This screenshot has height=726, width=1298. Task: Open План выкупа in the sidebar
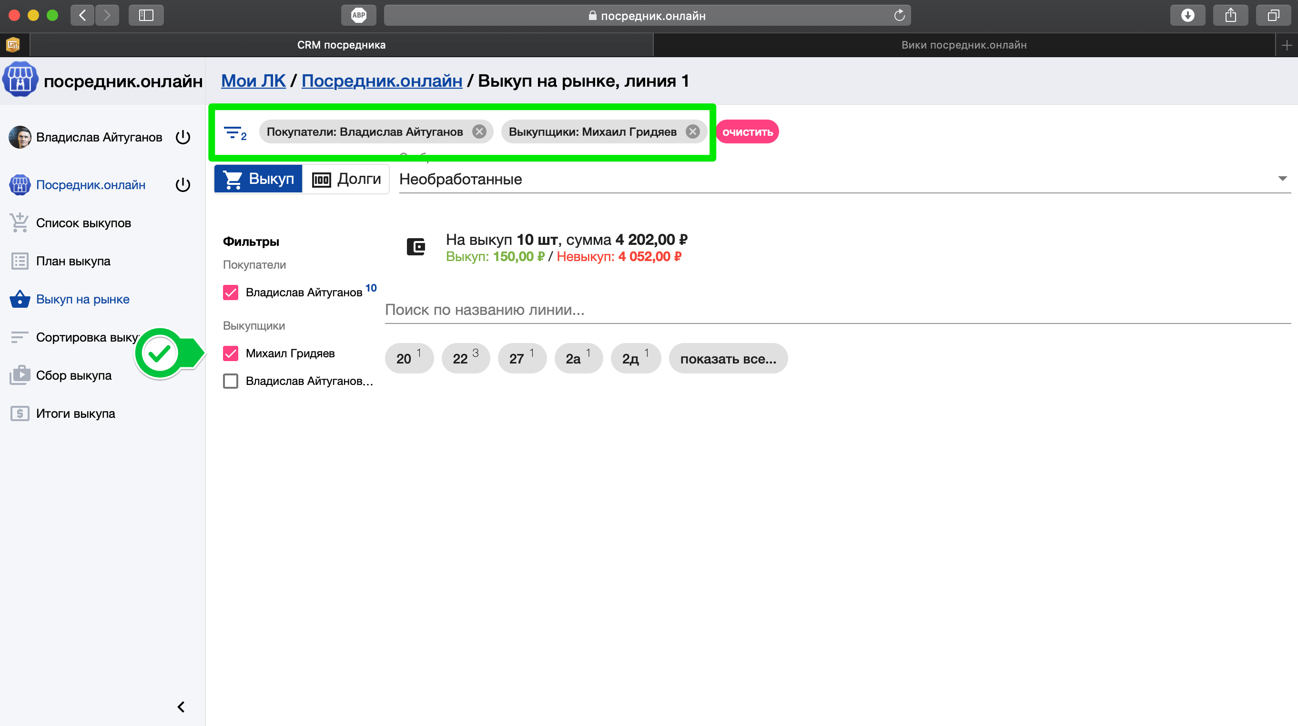73,261
